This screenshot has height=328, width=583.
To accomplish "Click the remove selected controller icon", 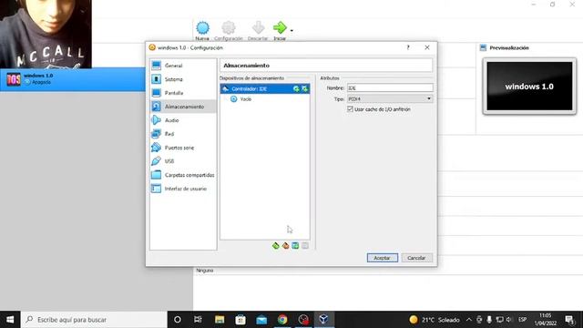I will click(x=285, y=245).
